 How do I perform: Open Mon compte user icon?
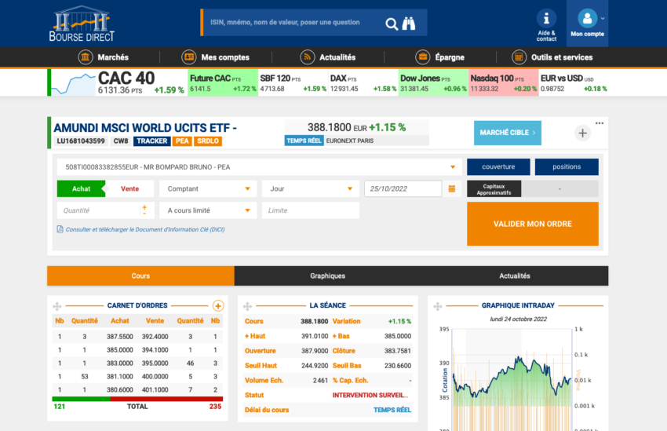point(587,18)
